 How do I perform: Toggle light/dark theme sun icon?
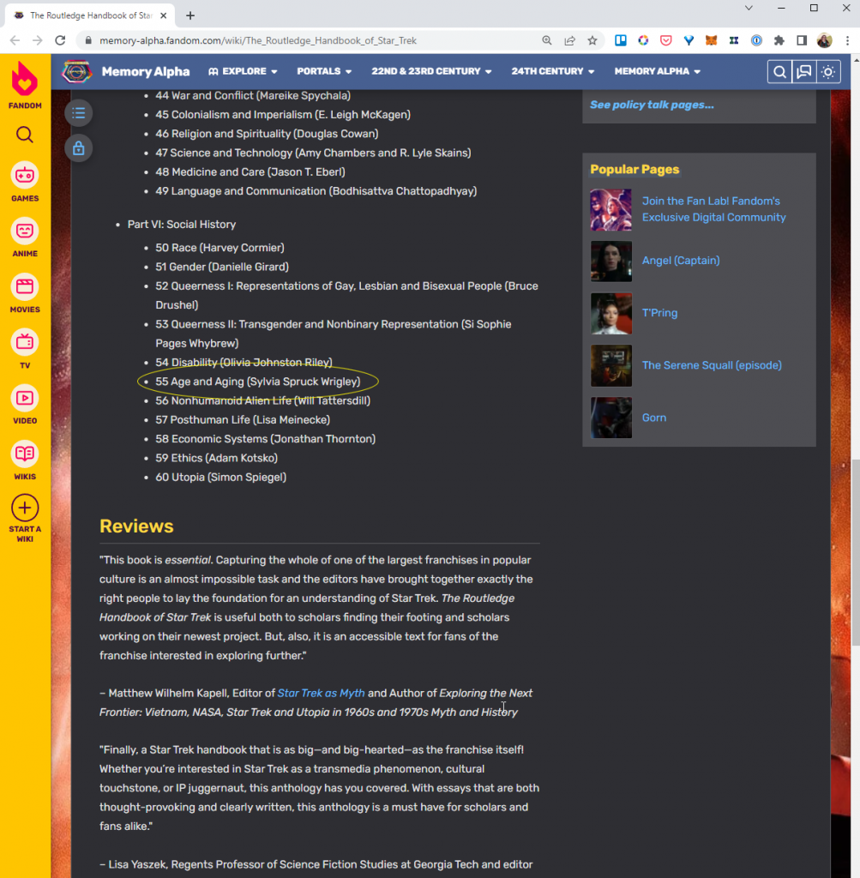click(x=828, y=72)
